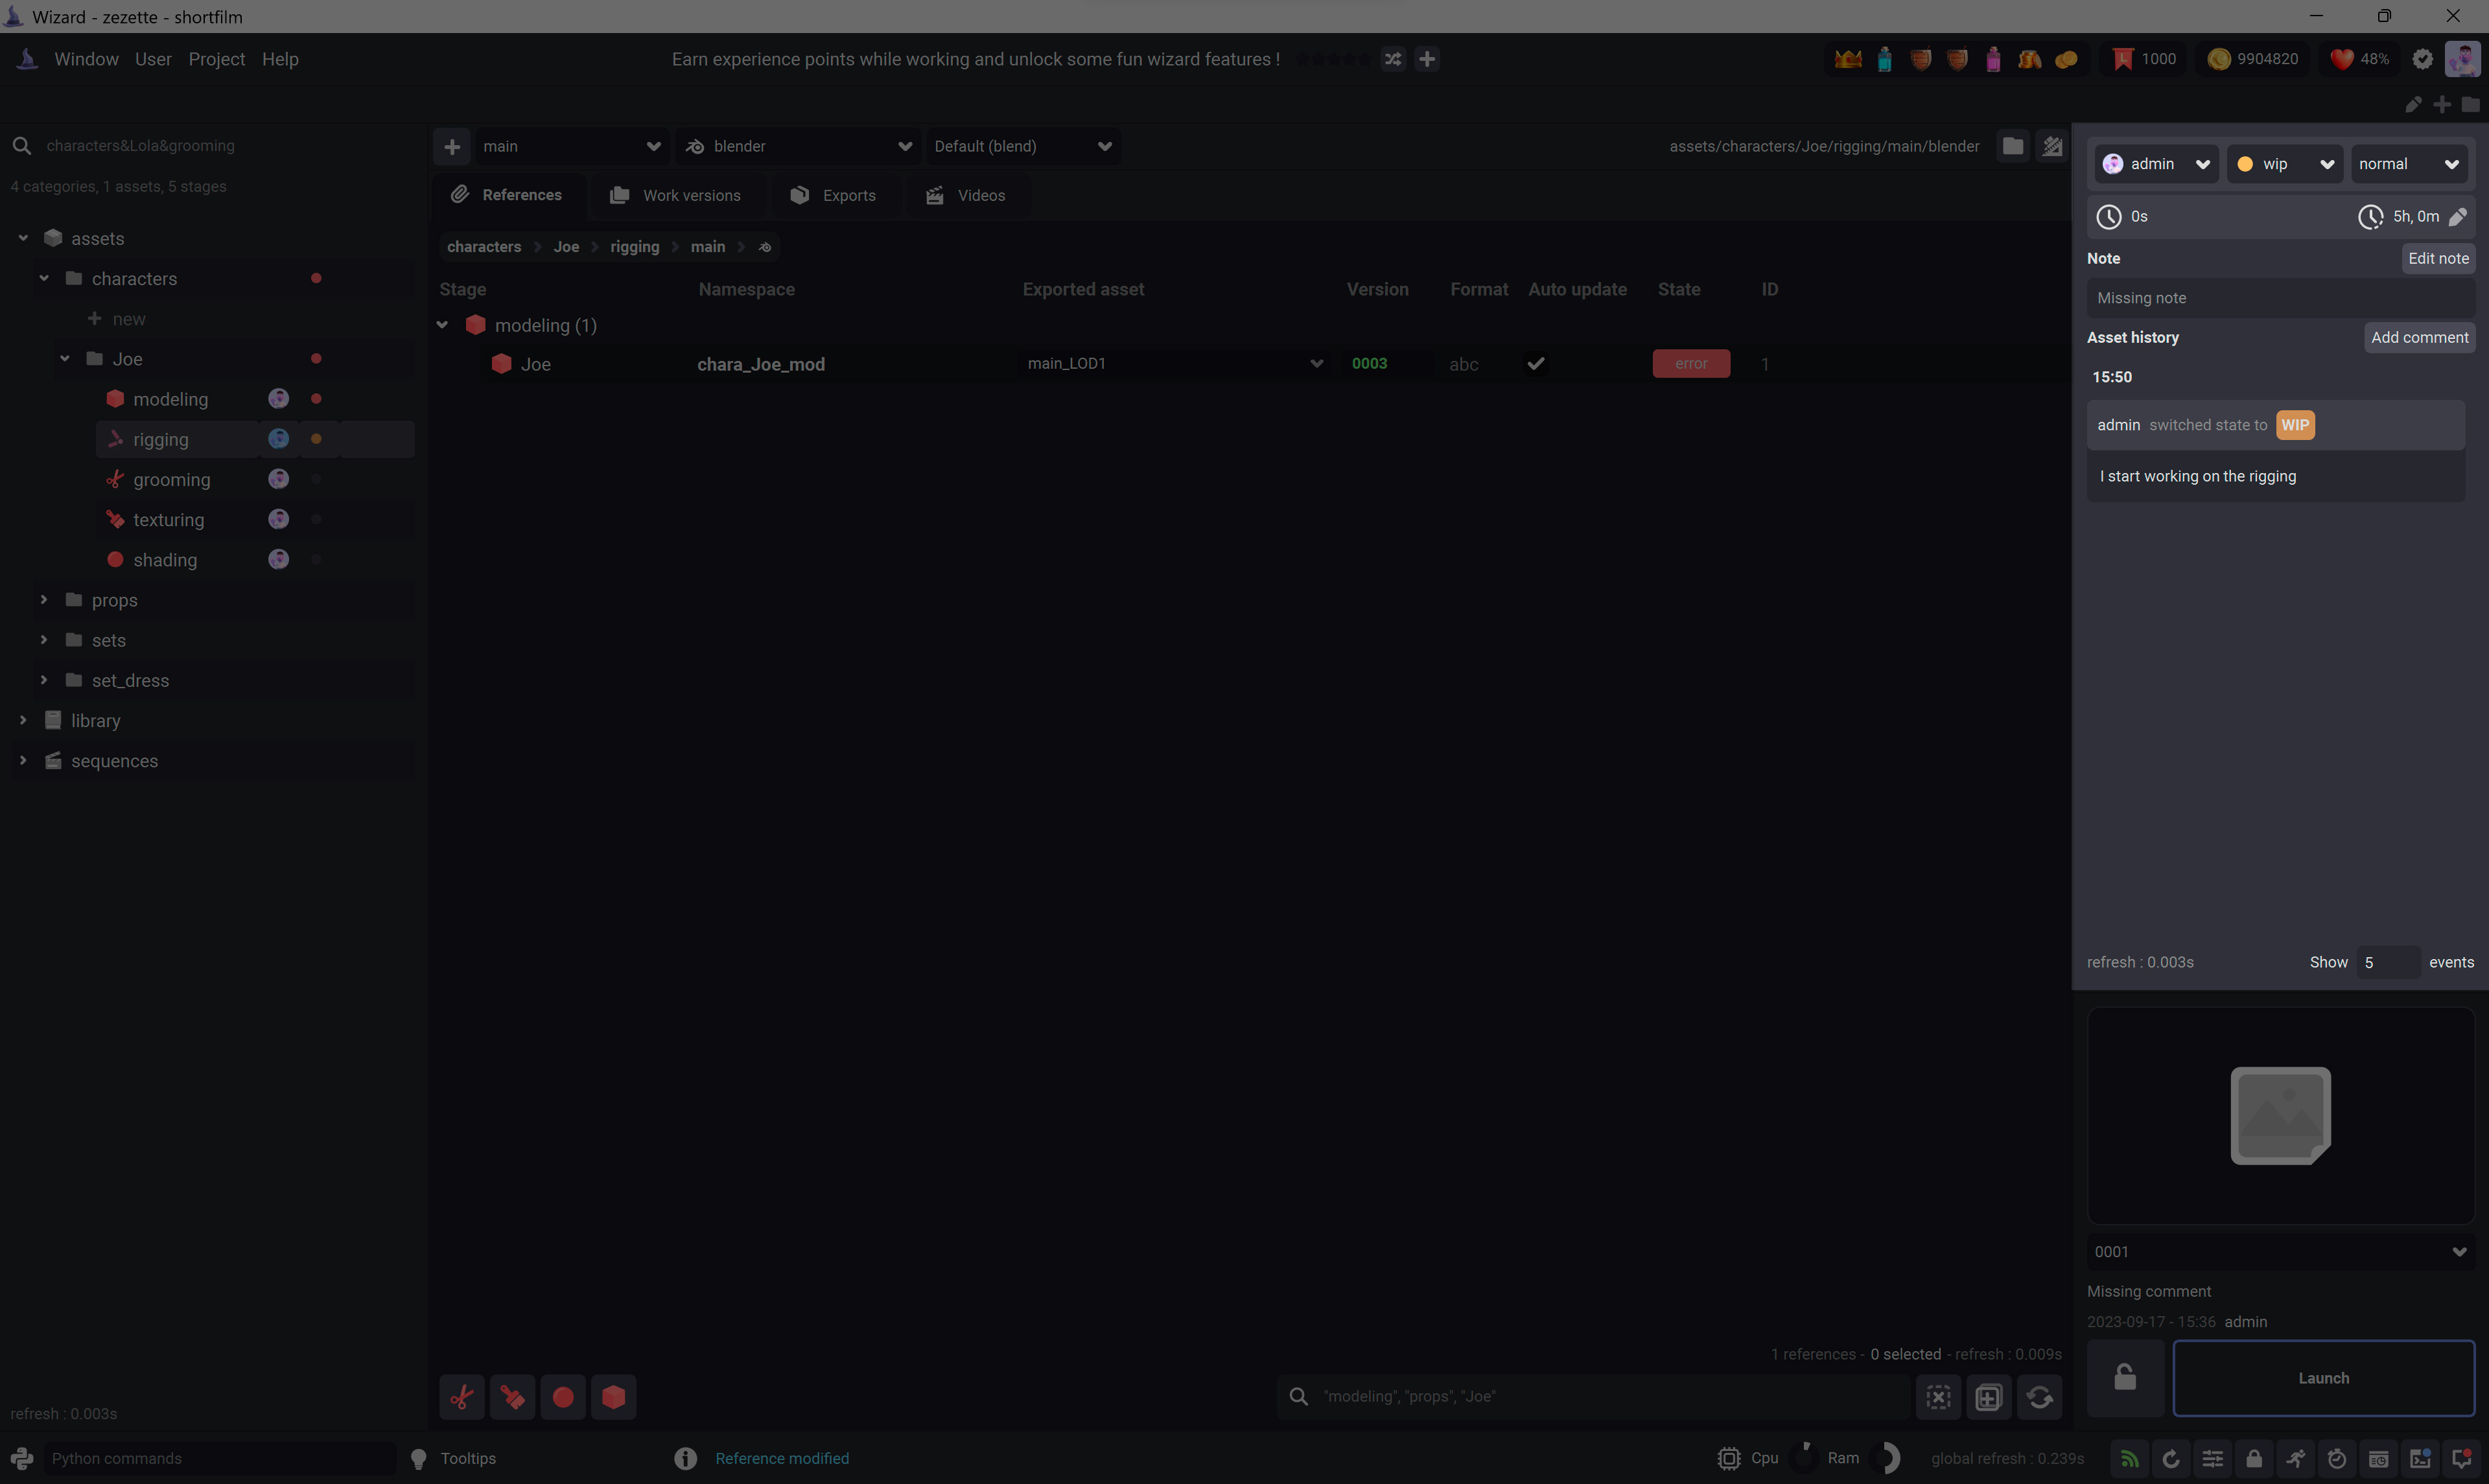Select the texturing stage in tree
This screenshot has height=1484, width=2489.
(x=168, y=520)
